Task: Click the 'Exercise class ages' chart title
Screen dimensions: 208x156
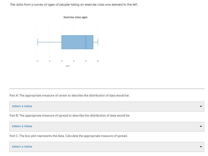Action: tap(75, 17)
